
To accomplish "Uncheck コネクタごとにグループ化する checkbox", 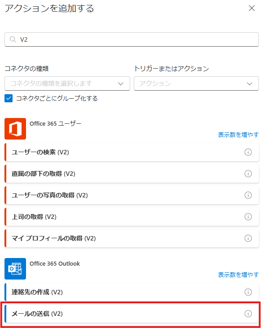I will (x=9, y=98).
